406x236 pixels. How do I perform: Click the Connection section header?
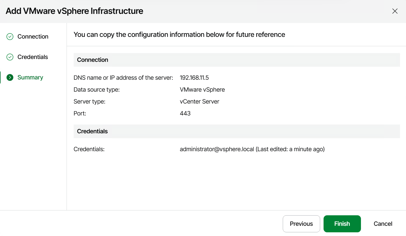[x=93, y=60]
